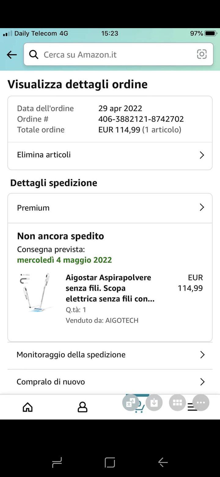This screenshot has height=477, width=220.
Task: Select the Elimina articoli menu entry
Action: [x=44, y=155]
